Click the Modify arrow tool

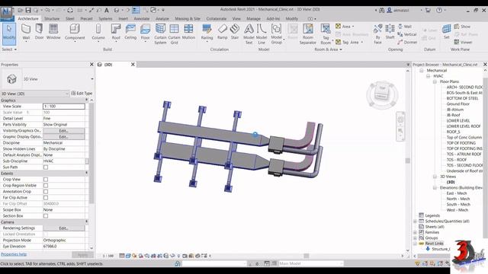click(9, 33)
